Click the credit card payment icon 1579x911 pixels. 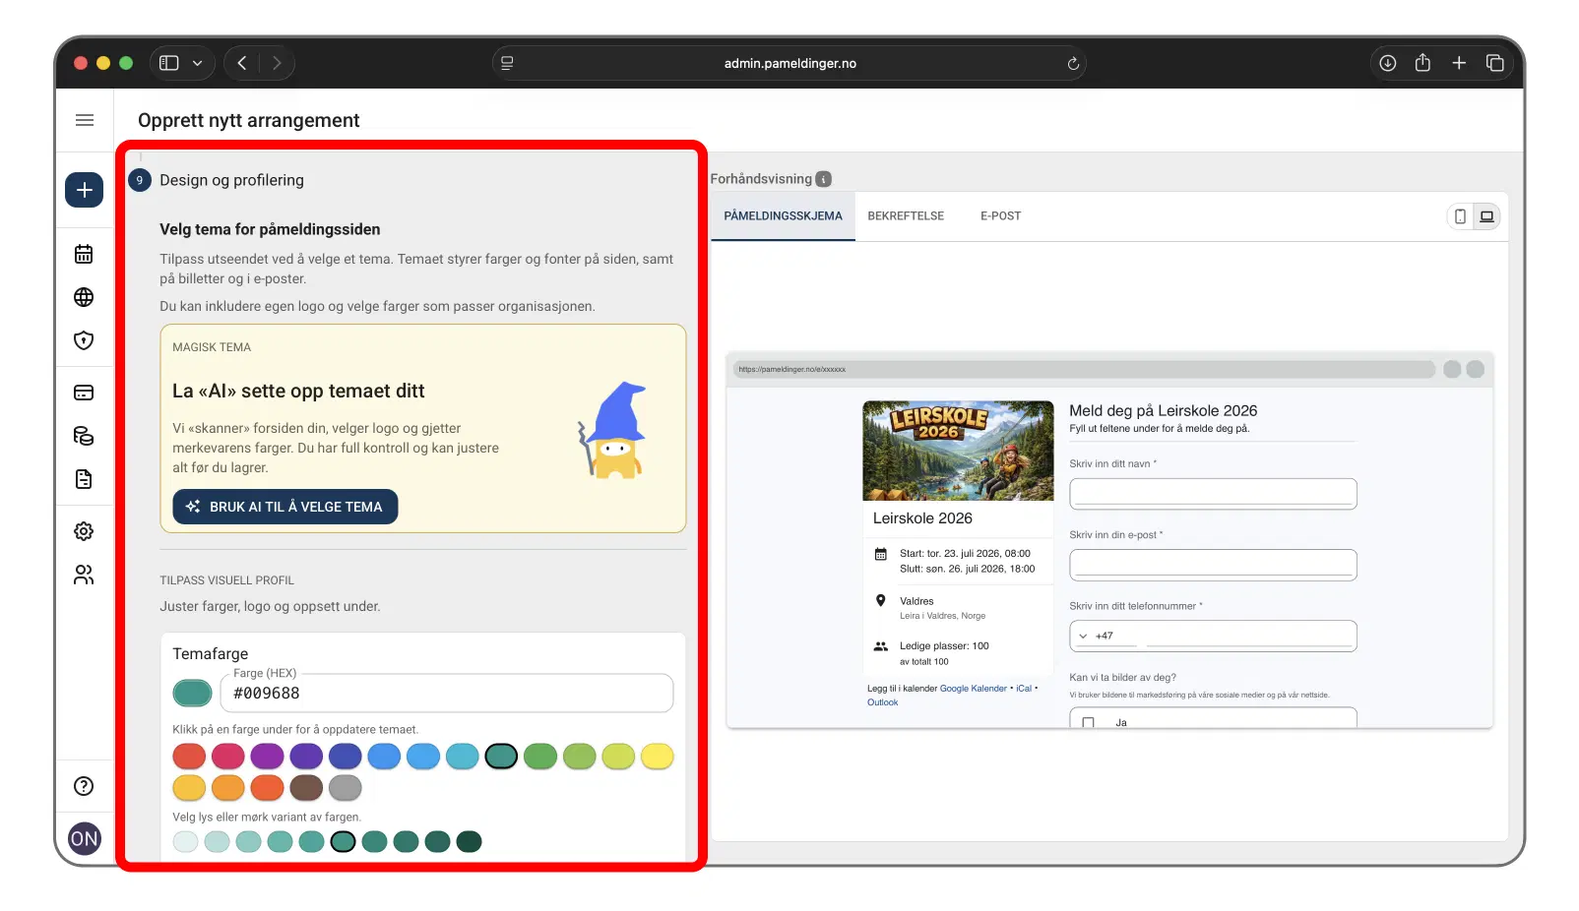click(84, 392)
